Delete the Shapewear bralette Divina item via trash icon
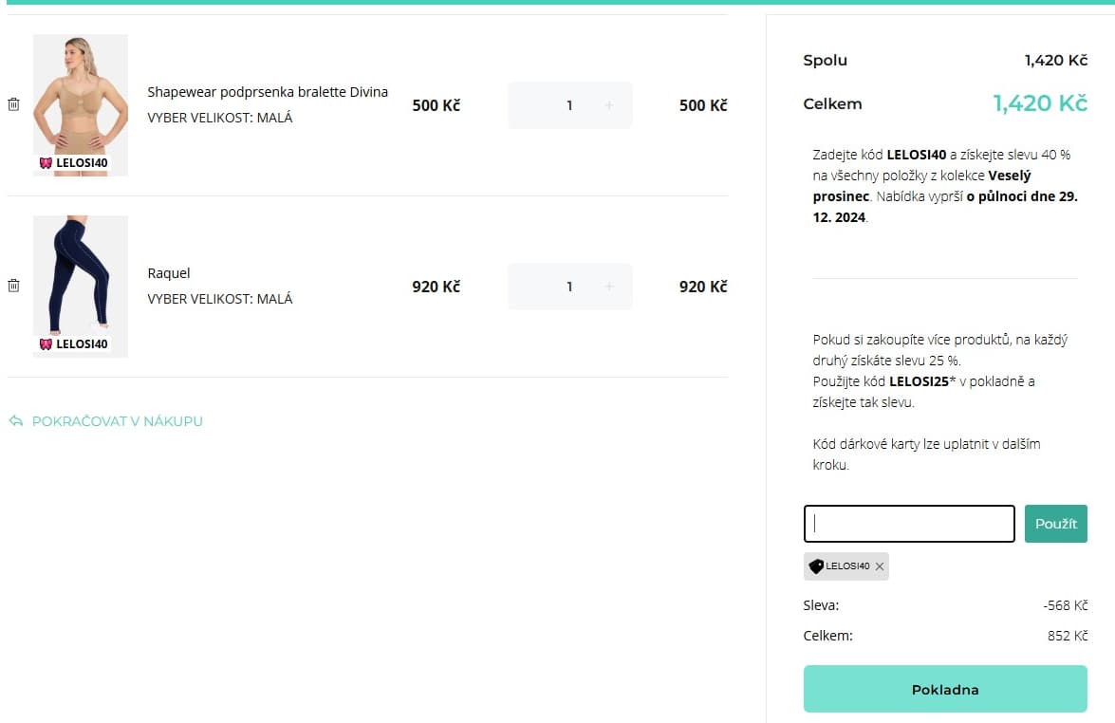The width and height of the screenshot is (1115, 723). pyautogui.click(x=13, y=104)
